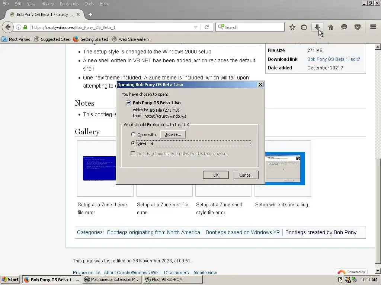Reload the current page
Viewport: 381px width, 285px height.
point(207,27)
